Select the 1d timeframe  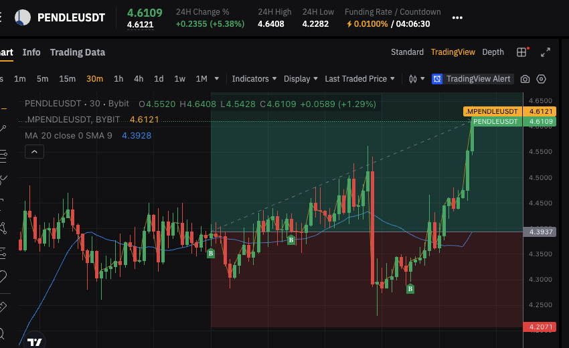[x=159, y=79]
